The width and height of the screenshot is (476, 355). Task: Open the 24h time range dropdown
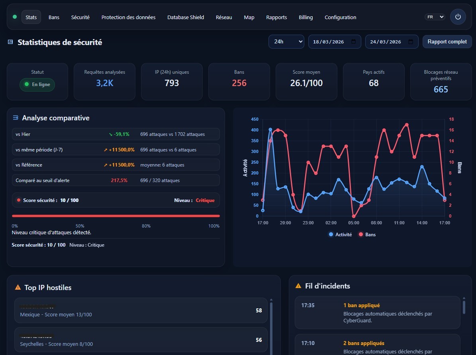(286, 42)
